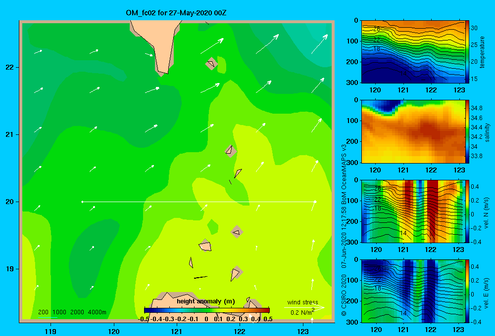Click the "1000" bathymetry legend value
Viewport: 495px width, 336px height.
point(59,312)
